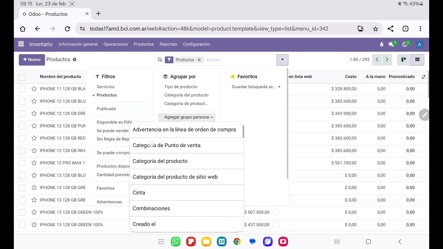Open the Android app drawer grid

coord(161,241)
